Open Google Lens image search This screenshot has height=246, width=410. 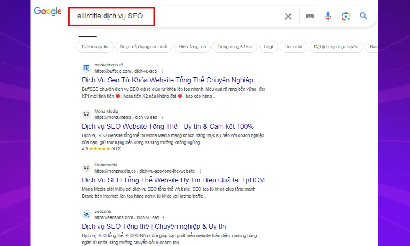pyautogui.click(x=346, y=16)
